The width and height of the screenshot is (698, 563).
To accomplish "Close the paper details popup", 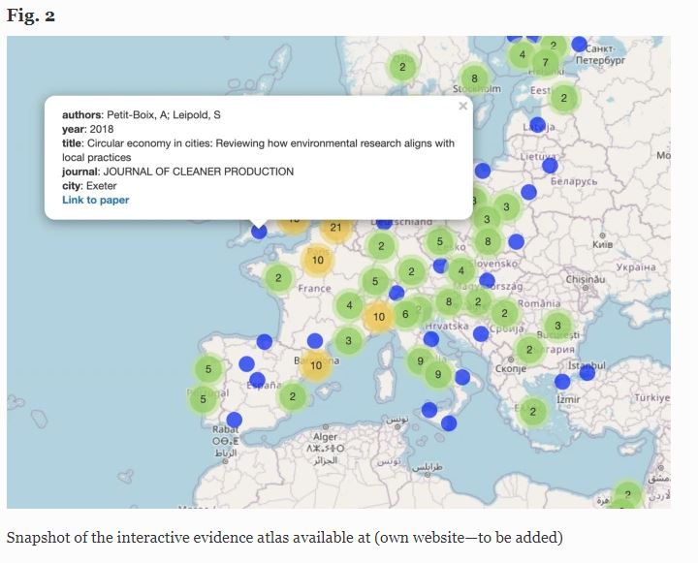I will point(463,106).
